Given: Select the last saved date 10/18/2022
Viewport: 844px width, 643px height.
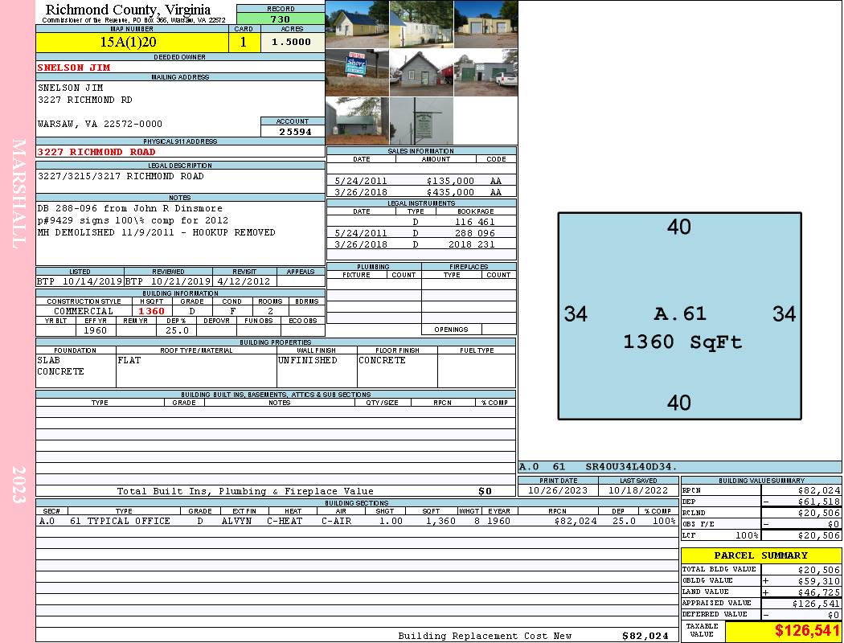Looking at the screenshot, I should (638, 491).
